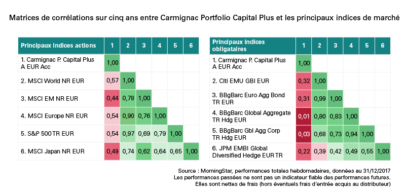This screenshot has height=193, width=406.
Task: Click the 0,99 cell in bond matrix
Action: coord(319,99)
